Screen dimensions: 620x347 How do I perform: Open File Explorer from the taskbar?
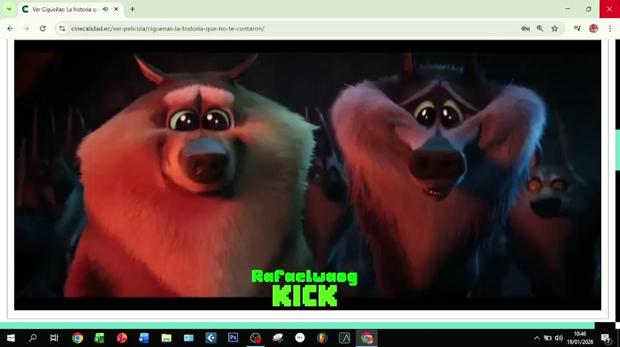(x=166, y=338)
